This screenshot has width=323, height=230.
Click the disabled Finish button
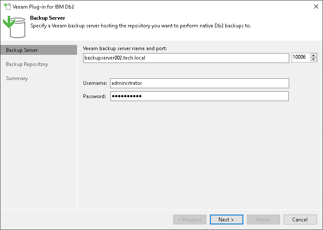click(263, 219)
